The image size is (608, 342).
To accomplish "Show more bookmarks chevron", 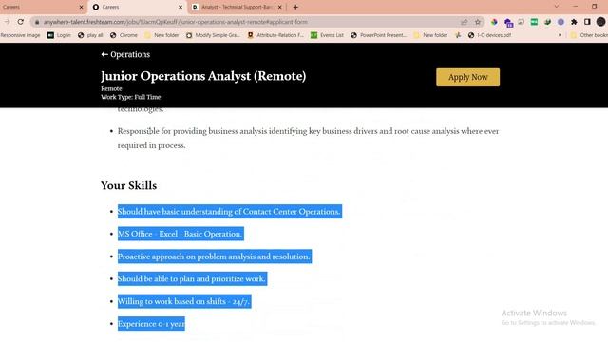I will coord(560,35).
